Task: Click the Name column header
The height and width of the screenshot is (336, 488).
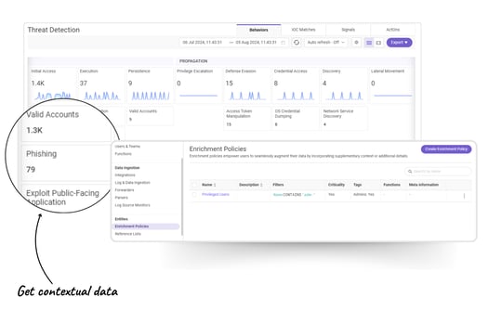Action: tap(207, 185)
